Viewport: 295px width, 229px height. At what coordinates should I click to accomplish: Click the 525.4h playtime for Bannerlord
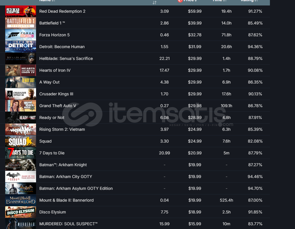click(x=226, y=200)
